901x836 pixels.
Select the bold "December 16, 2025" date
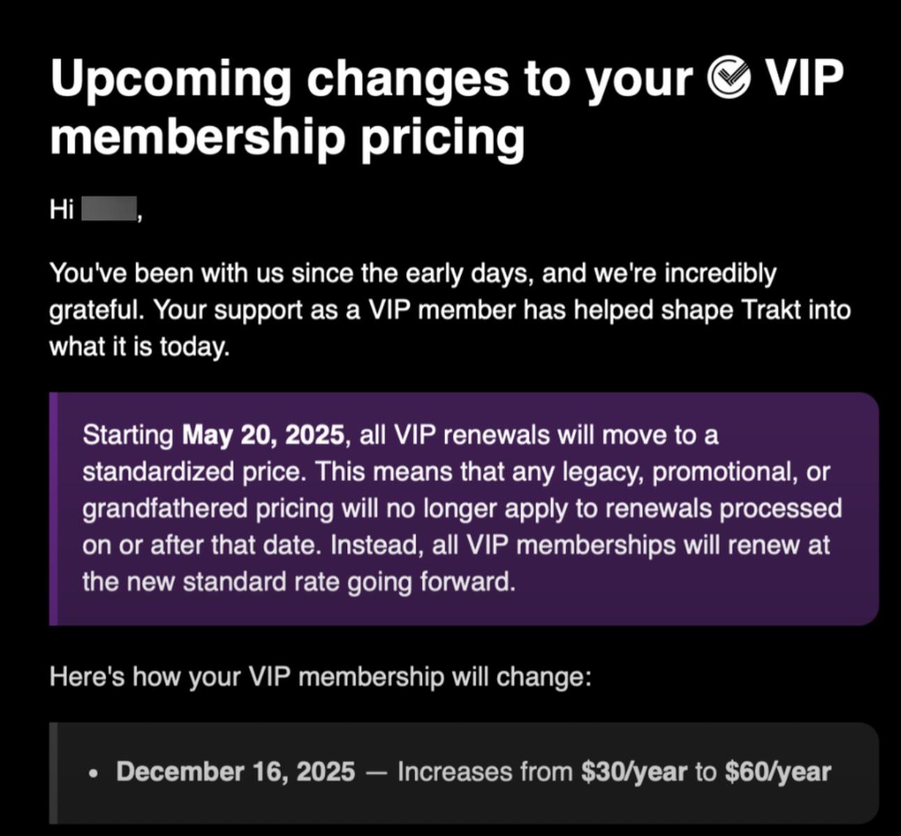235,772
